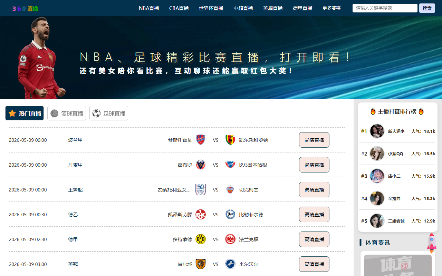Expand the 更多赛事 menu
Screen dimensions: 442x276
[331, 8]
